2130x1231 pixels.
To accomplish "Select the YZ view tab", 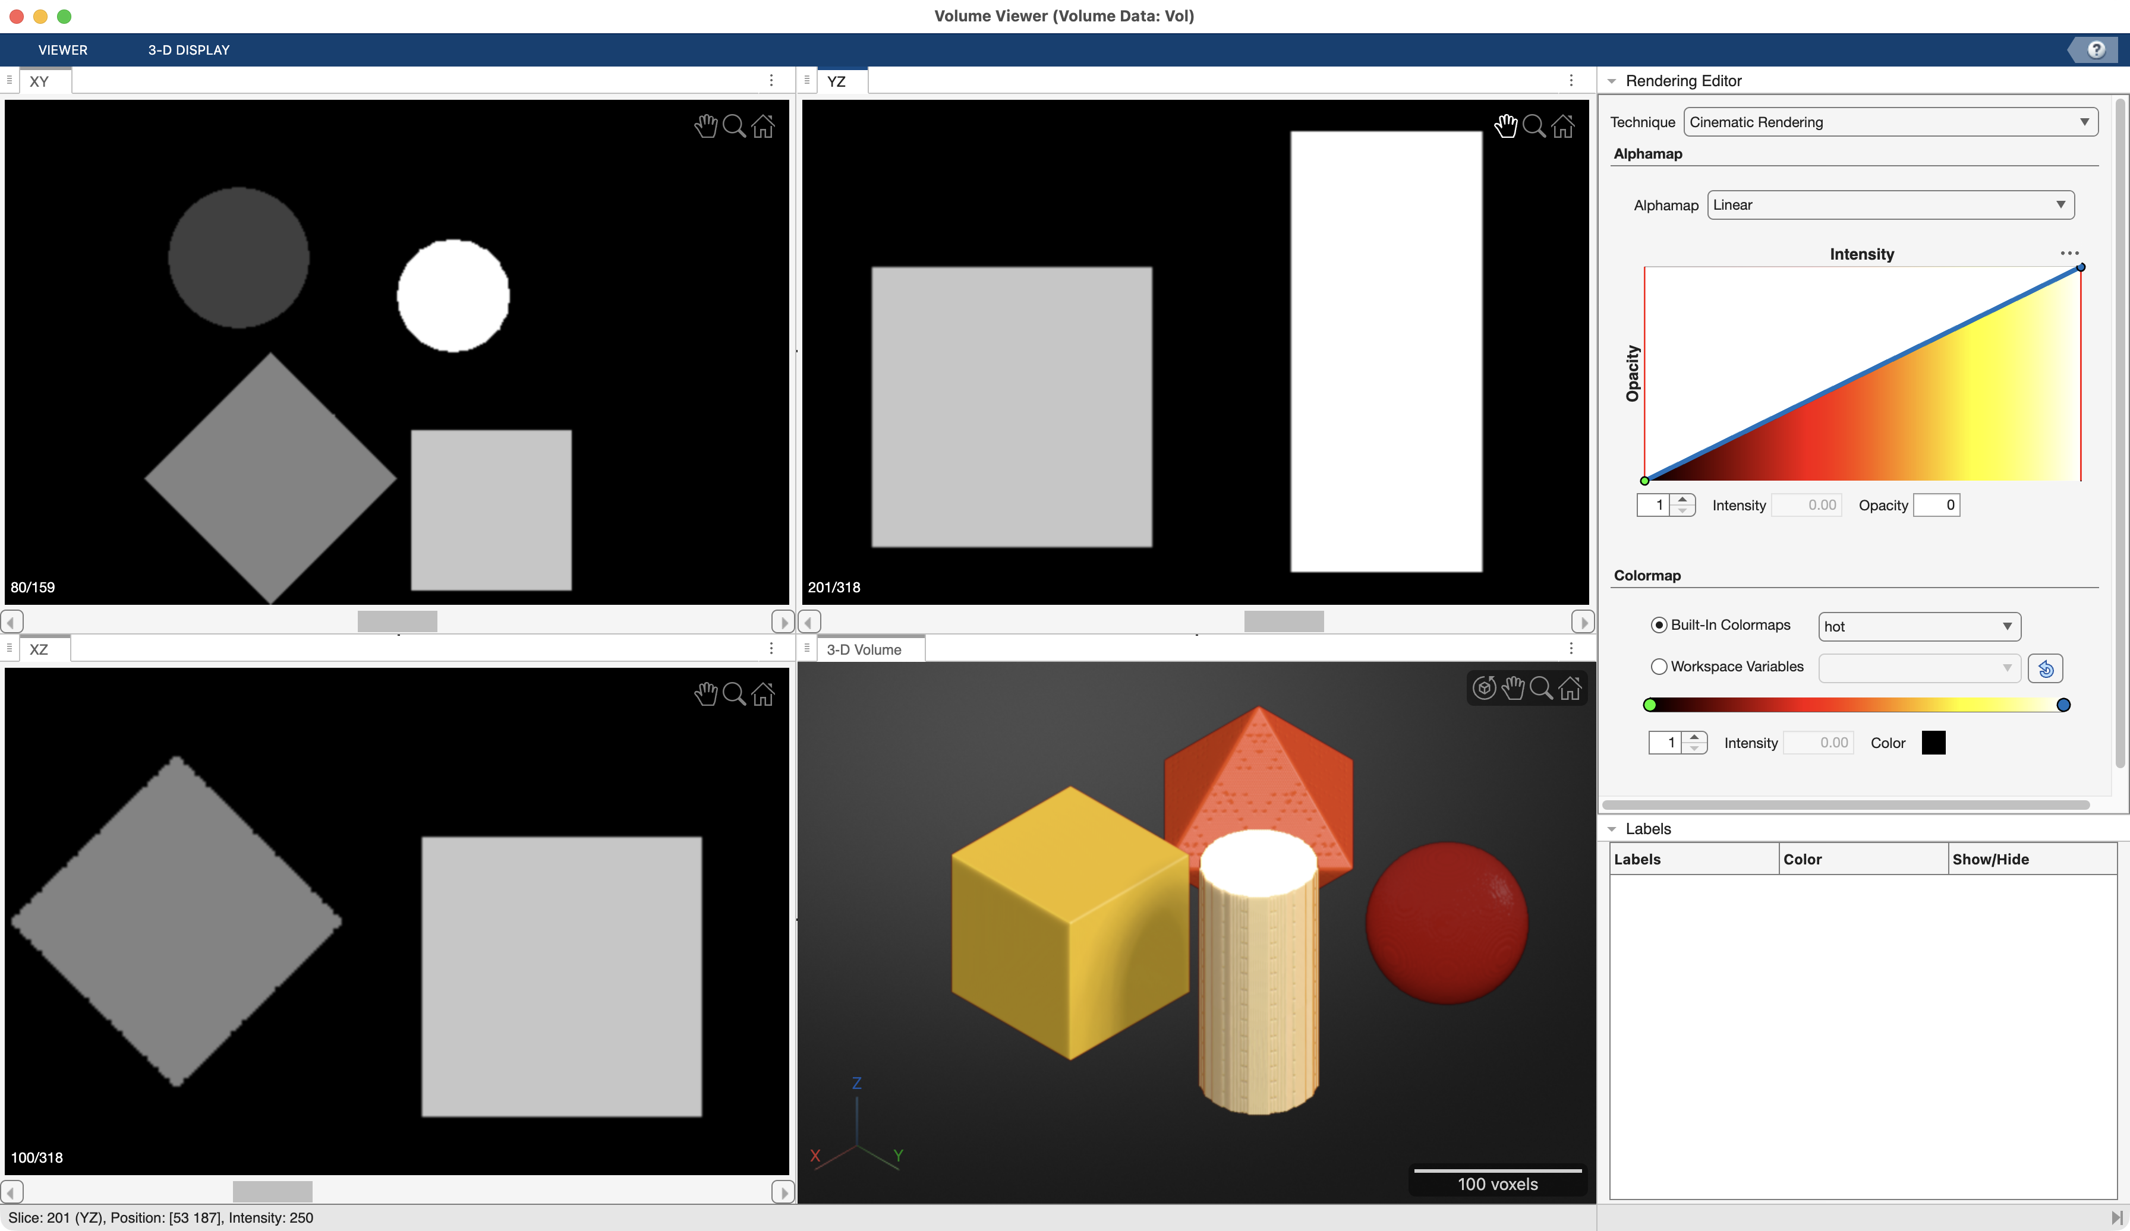I will coord(837,81).
